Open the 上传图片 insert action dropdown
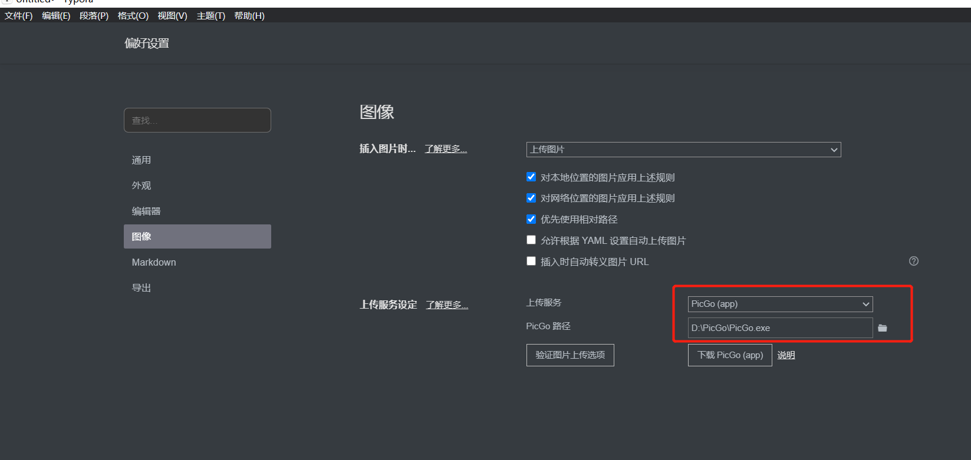The height and width of the screenshot is (460, 971). click(x=683, y=150)
